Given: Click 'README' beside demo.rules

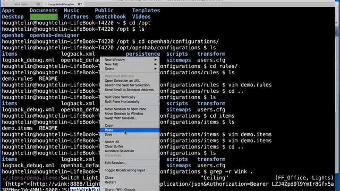Looking at the screenshot, I should 48,79.
